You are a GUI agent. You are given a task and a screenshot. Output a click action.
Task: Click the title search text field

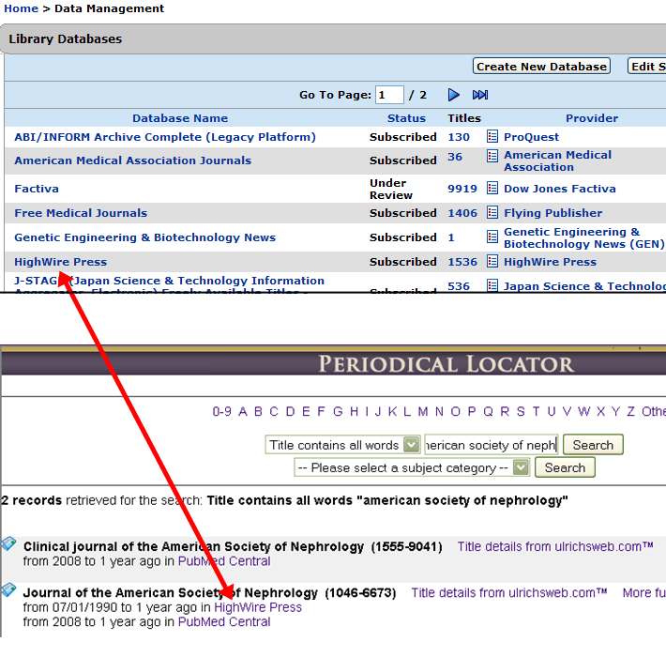pyautogui.click(x=491, y=445)
